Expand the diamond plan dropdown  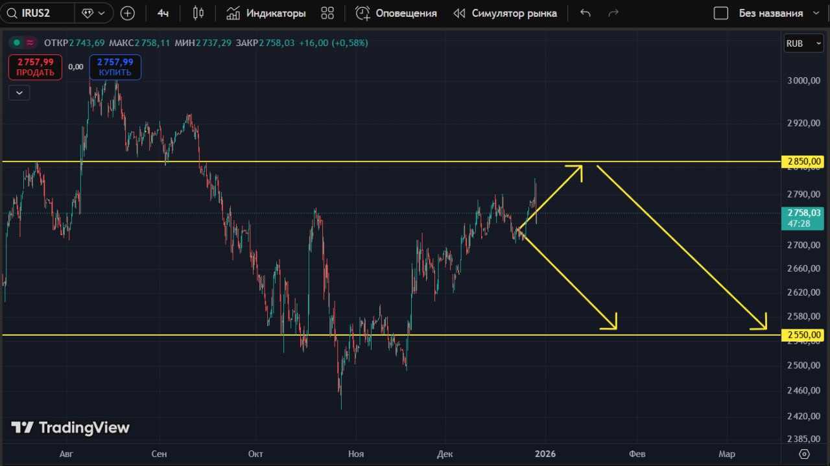pyautogui.click(x=93, y=13)
